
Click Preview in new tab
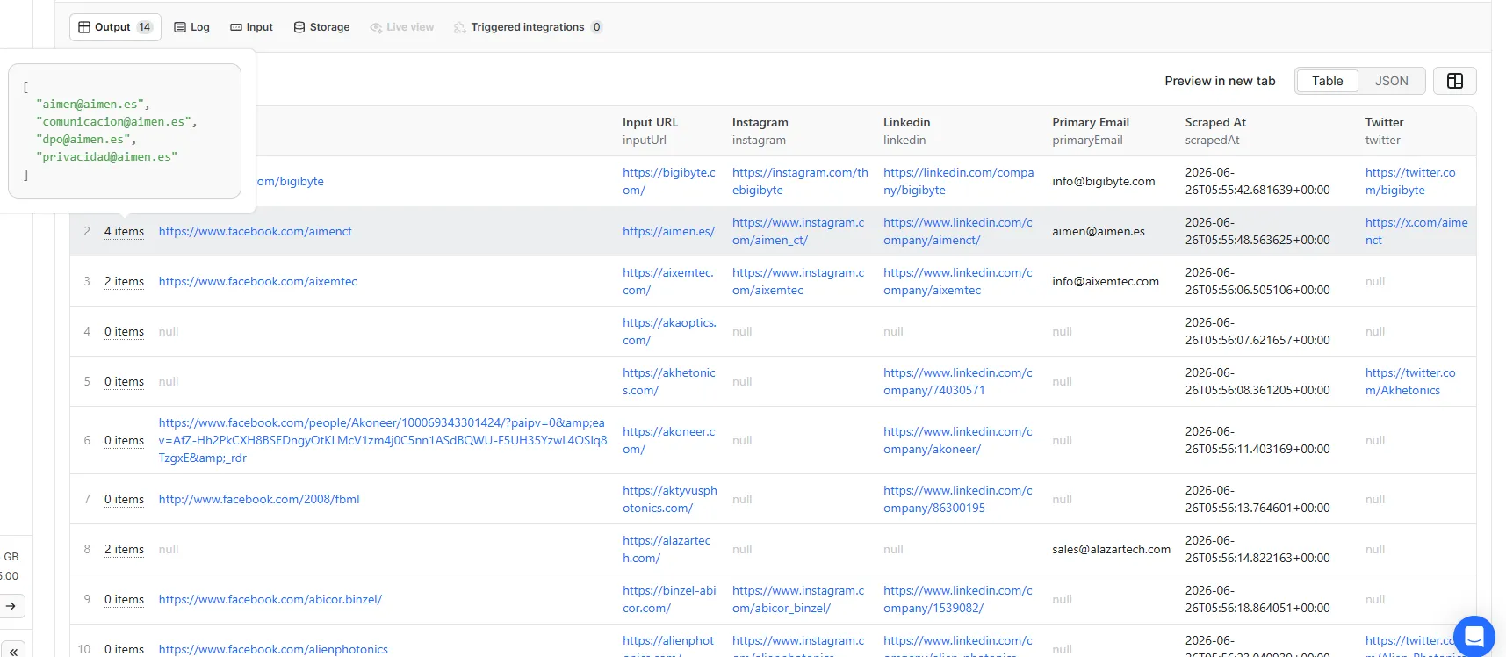(x=1220, y=81)
